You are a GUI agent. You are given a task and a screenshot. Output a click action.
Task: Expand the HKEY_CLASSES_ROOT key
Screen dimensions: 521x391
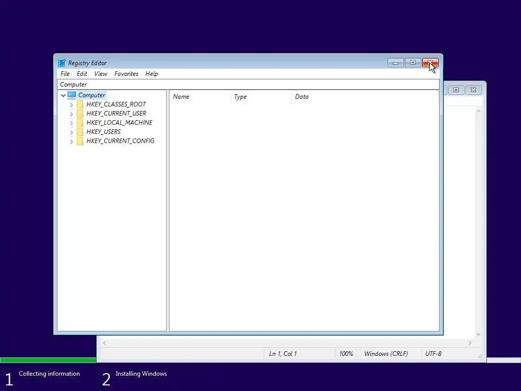click(x=71, y=105)
